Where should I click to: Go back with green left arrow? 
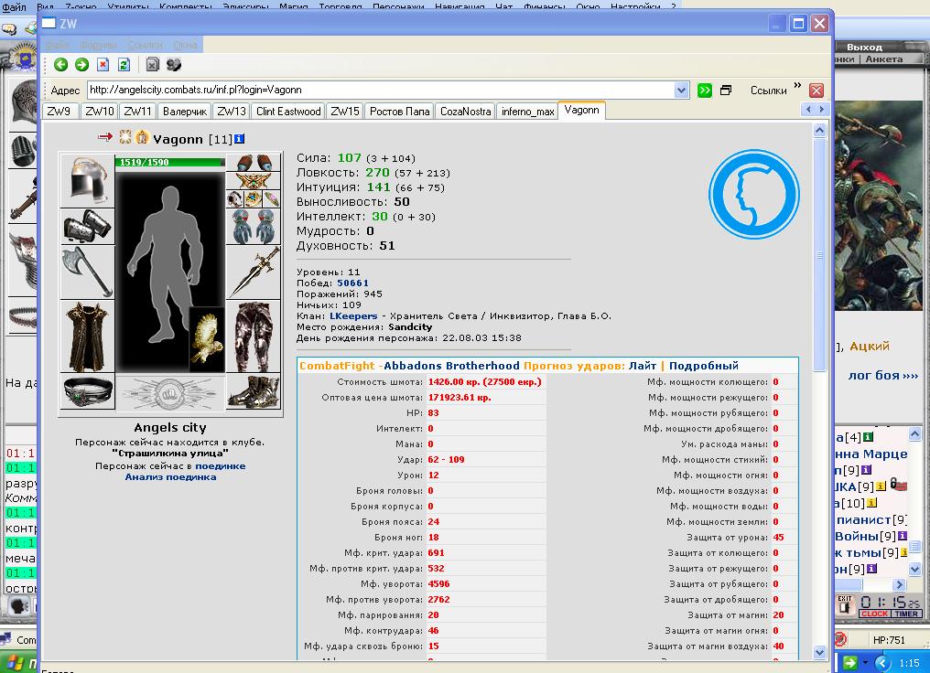click(60, 65)
